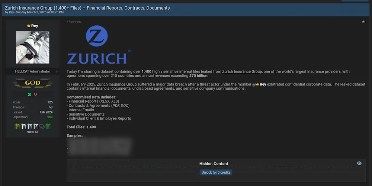
Task: Click the Contracts & Agreements list item
Action: (98, 106)
